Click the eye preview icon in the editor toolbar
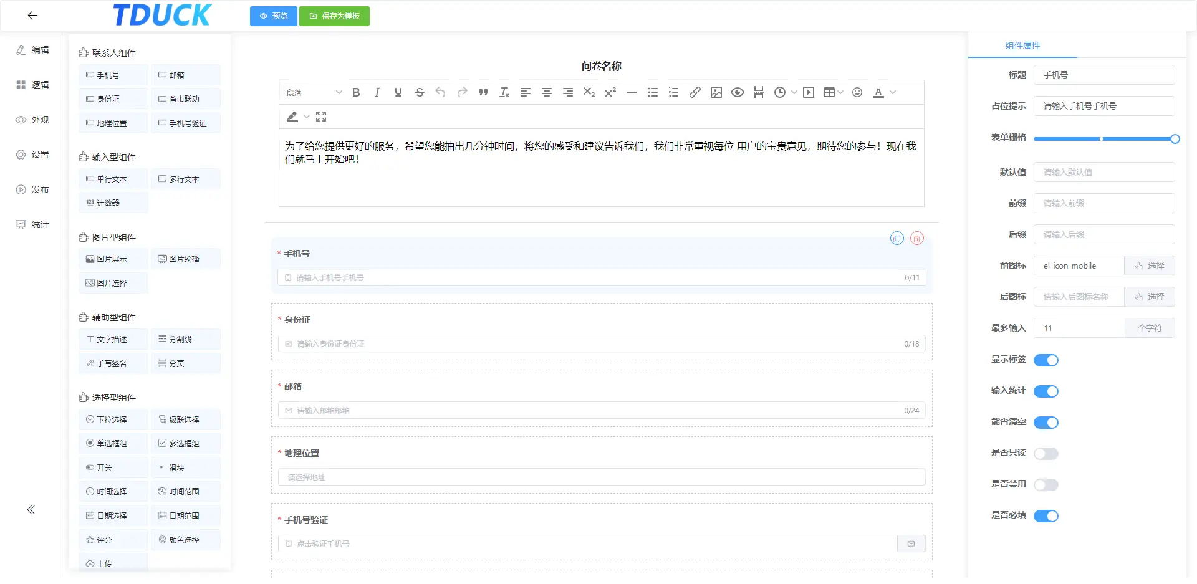The height and width of the screenshot is (584, 1197). tap(738, 92)
